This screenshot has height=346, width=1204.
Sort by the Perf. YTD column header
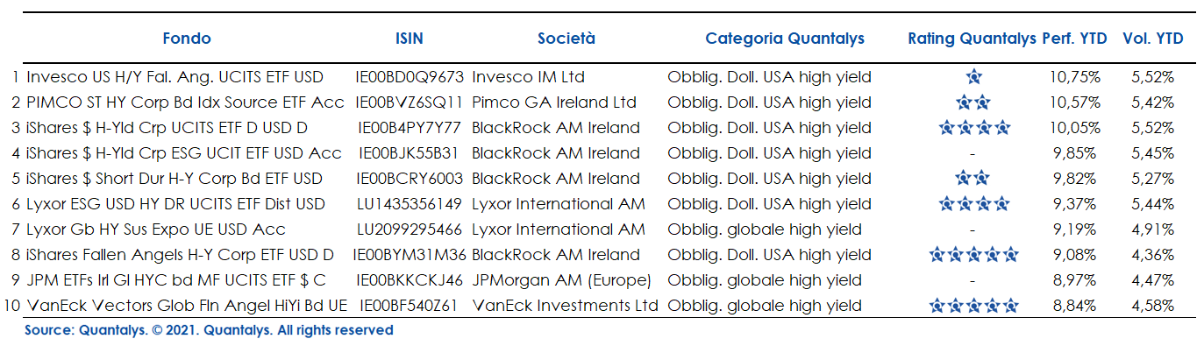pos(1074,39)
